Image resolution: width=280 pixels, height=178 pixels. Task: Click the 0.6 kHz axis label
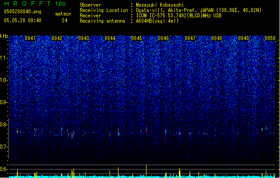[4, 169]
